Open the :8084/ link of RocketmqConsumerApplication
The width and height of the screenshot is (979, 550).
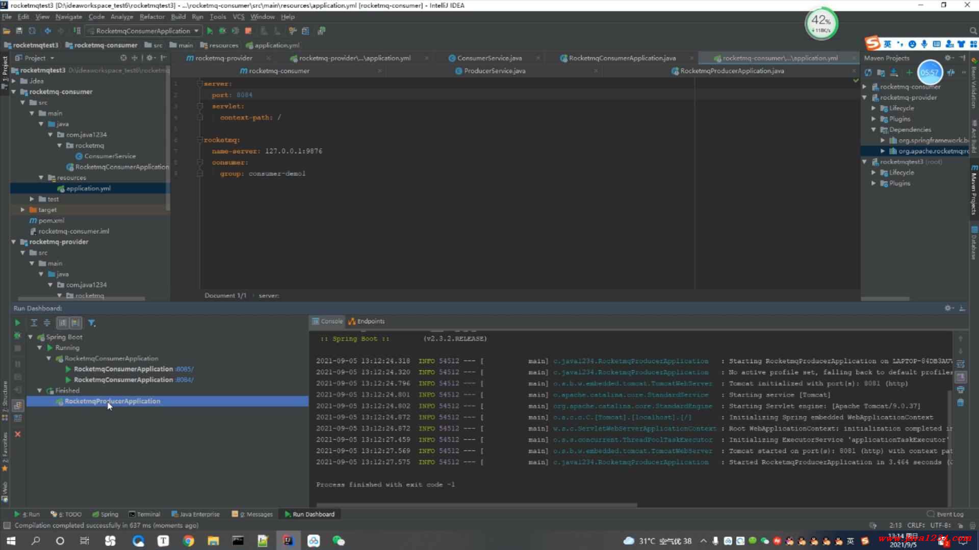184,380
